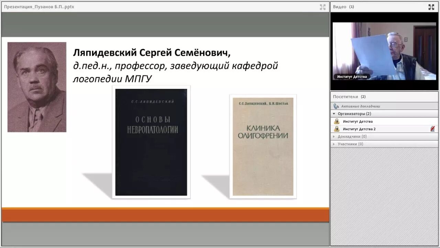The height and width of the screenshot is (248, 440).
Task: Expand the Докладчики (0) group
Action: click(x=333, y=136)
